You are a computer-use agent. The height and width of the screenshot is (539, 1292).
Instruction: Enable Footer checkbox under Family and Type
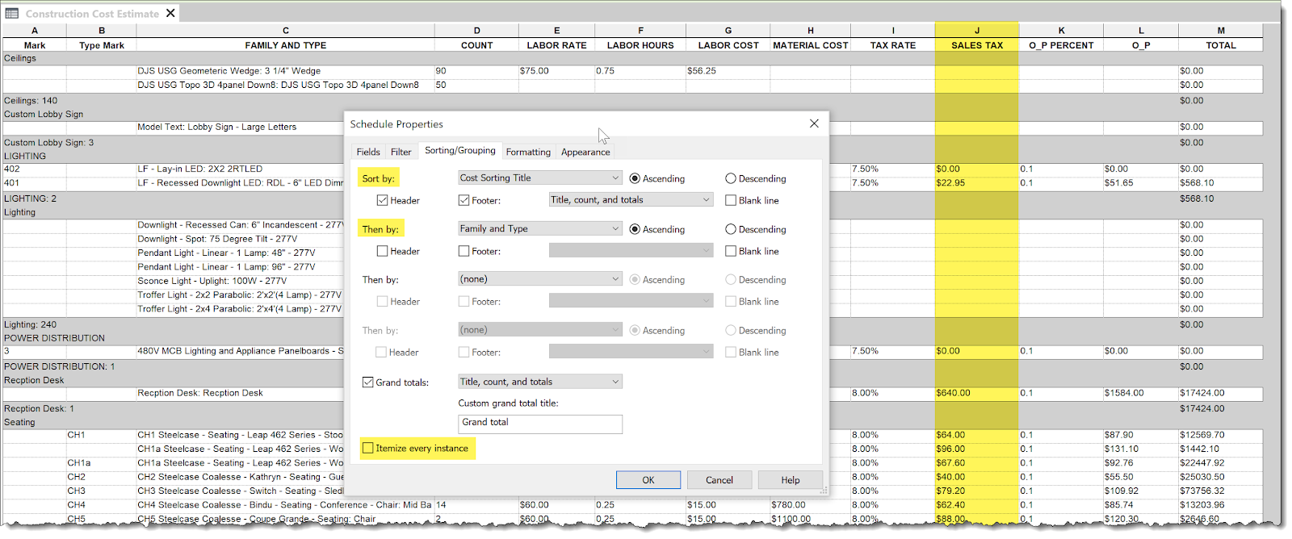(464, 251)
